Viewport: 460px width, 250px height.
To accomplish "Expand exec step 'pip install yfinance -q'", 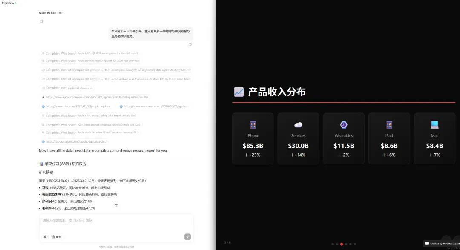I will coord(67,88).
